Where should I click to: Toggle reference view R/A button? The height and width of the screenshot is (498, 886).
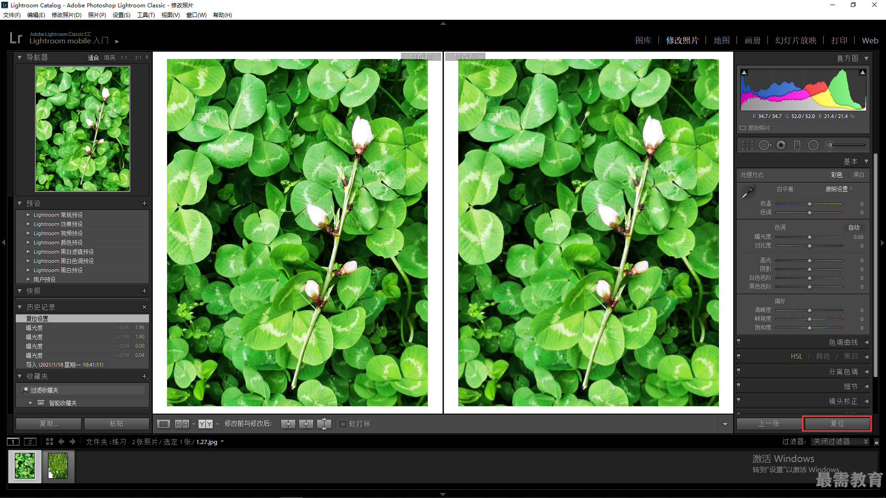tap(182, 424)
